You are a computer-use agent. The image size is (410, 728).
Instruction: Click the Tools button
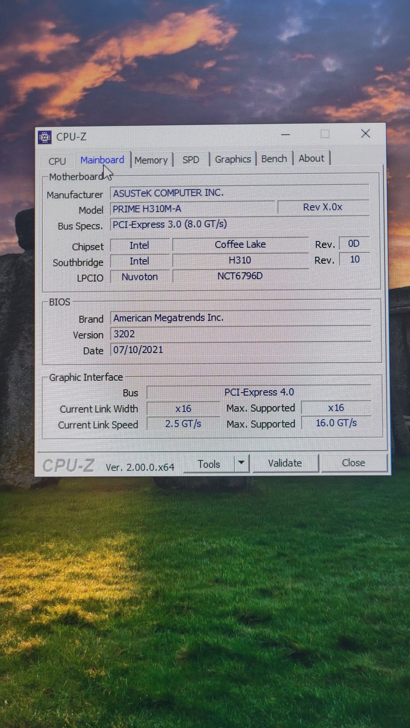209,464
